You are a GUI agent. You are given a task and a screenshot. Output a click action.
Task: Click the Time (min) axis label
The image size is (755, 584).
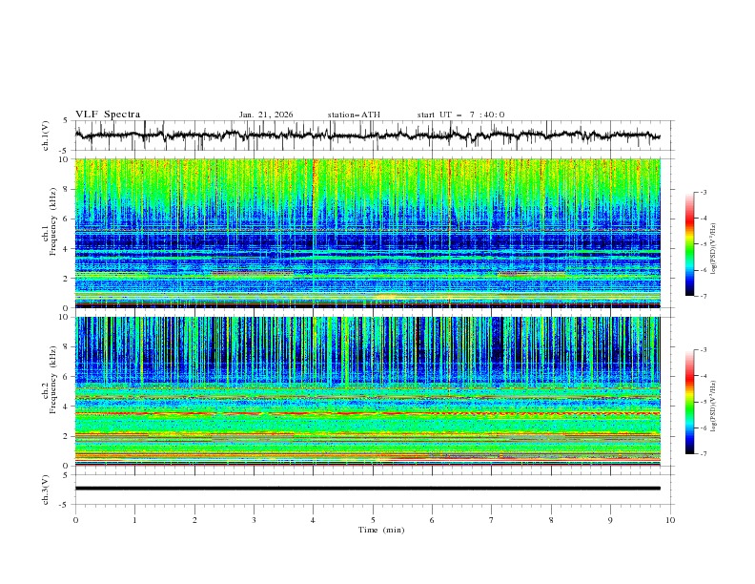click(x=381, y=530)
